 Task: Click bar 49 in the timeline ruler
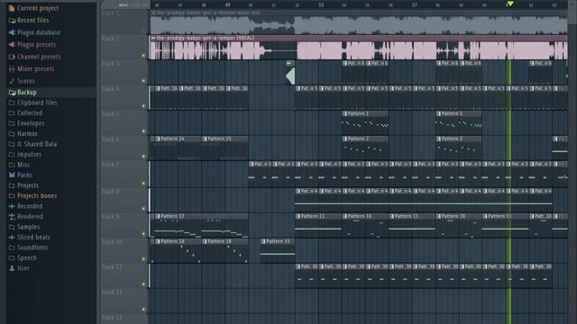[x=227, y=5]
